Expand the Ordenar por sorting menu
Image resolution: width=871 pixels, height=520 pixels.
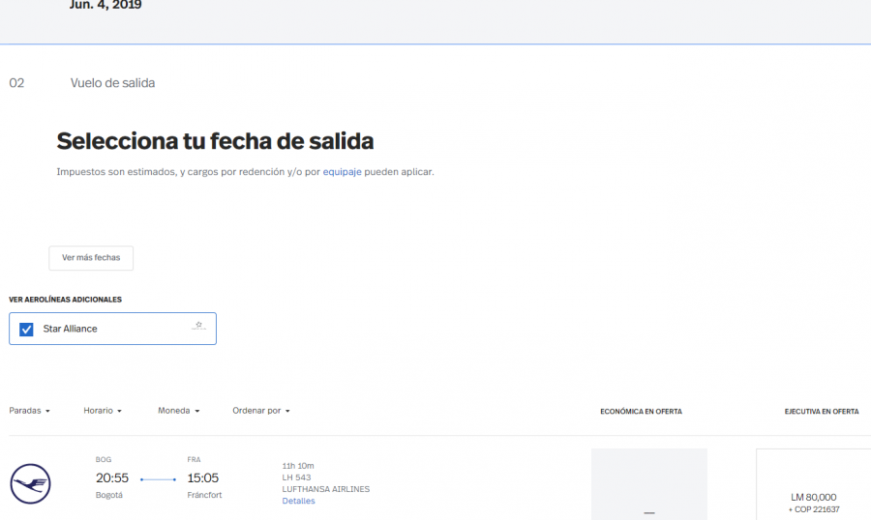pos(261,411)
